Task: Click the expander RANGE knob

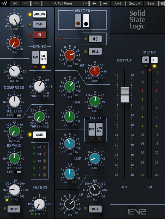Action: pyautogui.click(x=14, y=131)
